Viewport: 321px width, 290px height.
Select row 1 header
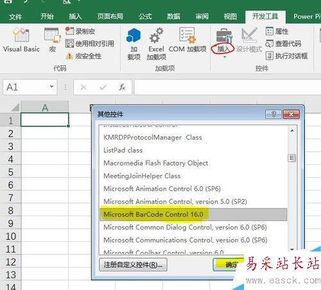click(10, 120)
